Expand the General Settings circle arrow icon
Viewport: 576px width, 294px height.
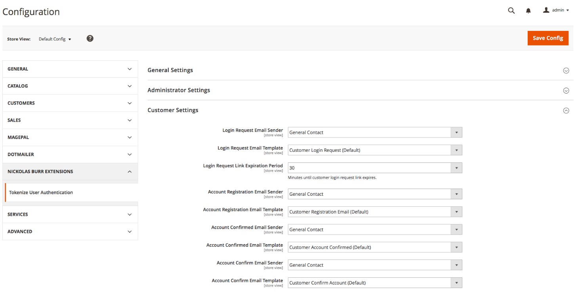(566, 71)
